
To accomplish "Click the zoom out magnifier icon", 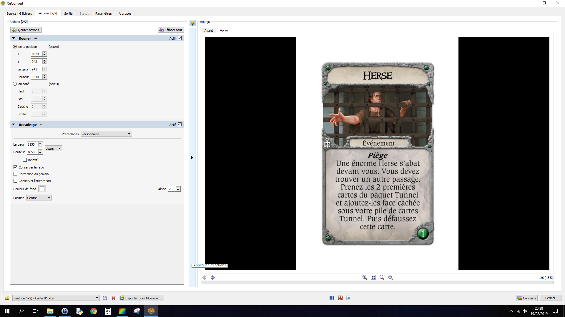I will [x=390, y=277].
